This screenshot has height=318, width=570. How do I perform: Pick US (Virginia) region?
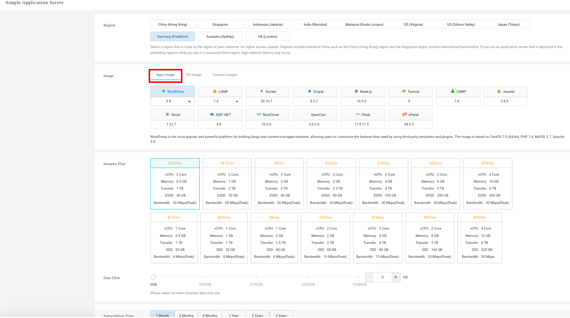[x=414, y=24]
